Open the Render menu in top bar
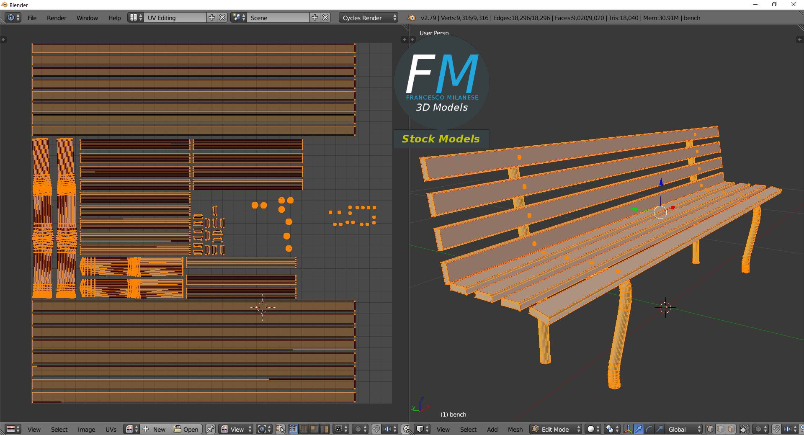This screenshot has width=804, height=435. [57, 18]
